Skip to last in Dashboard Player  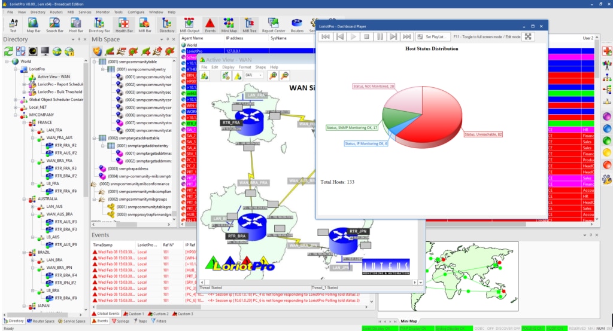(x=406, y=36)
